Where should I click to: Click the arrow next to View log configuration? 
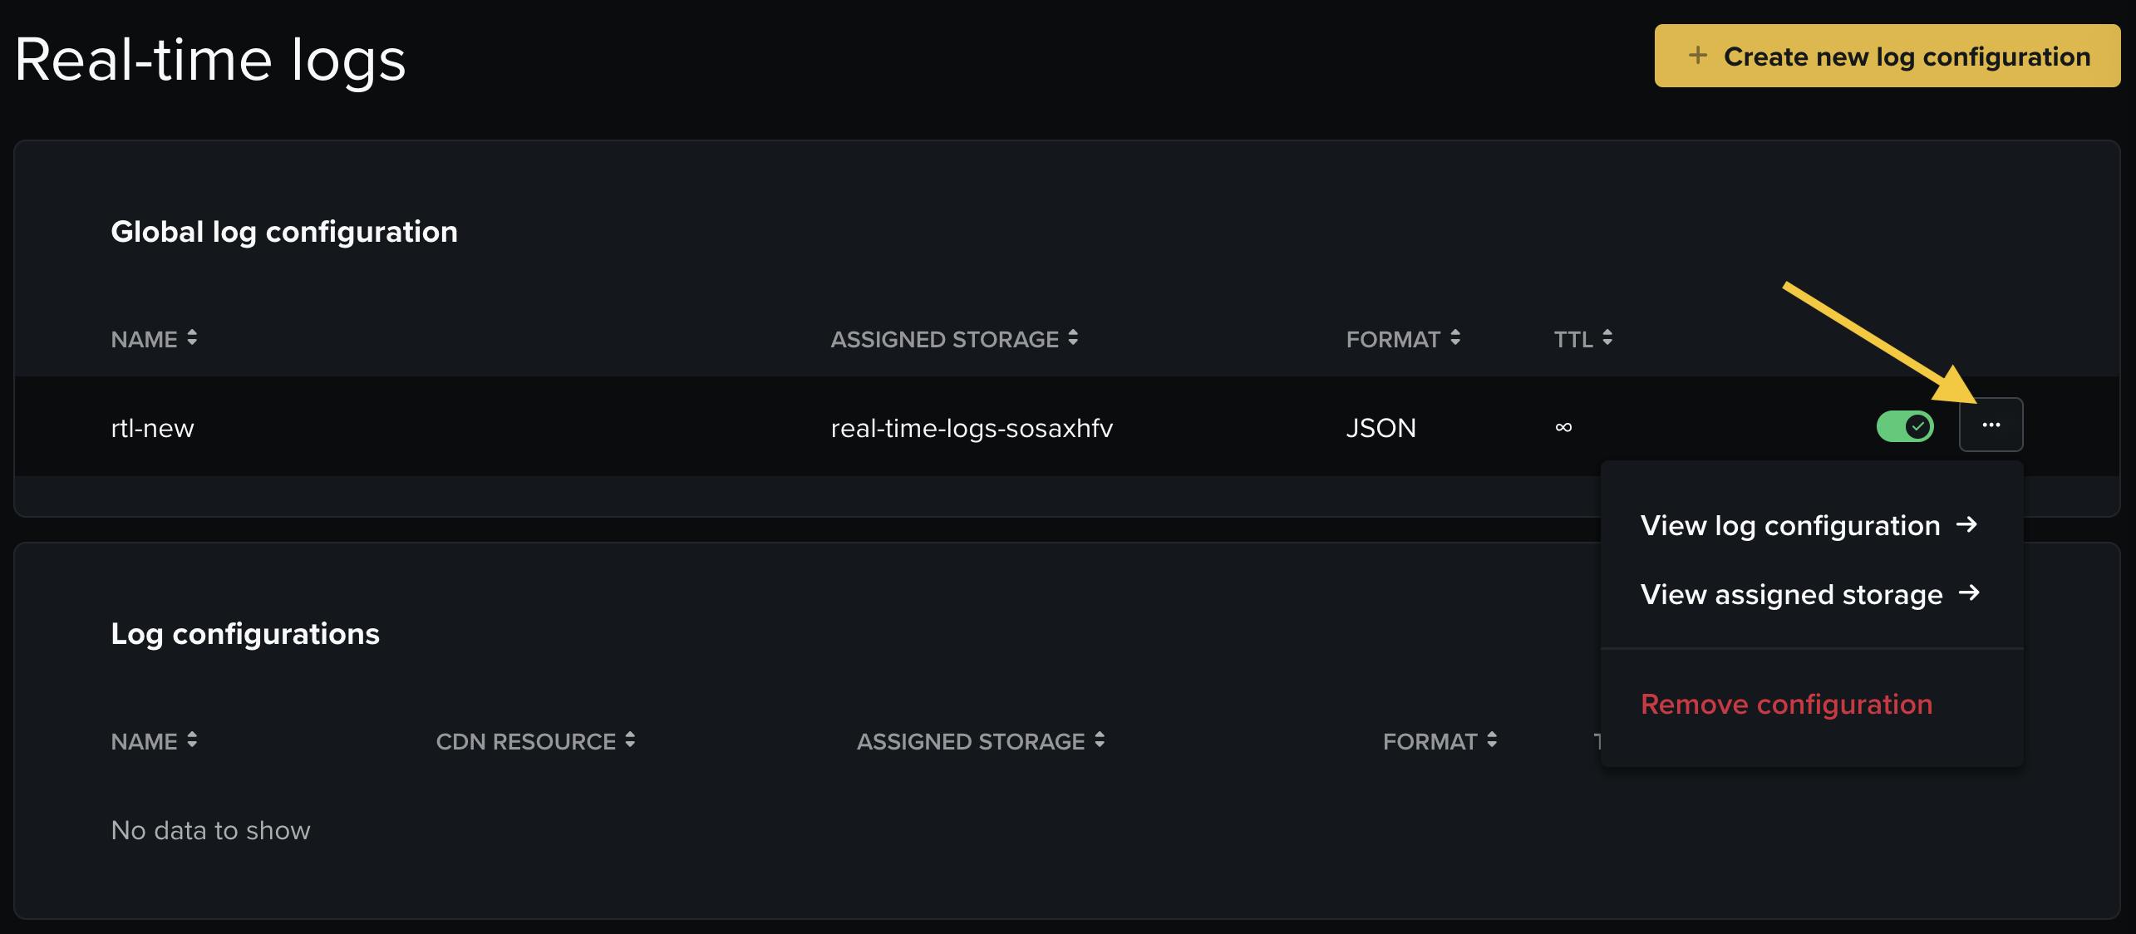coord(1966,525)
